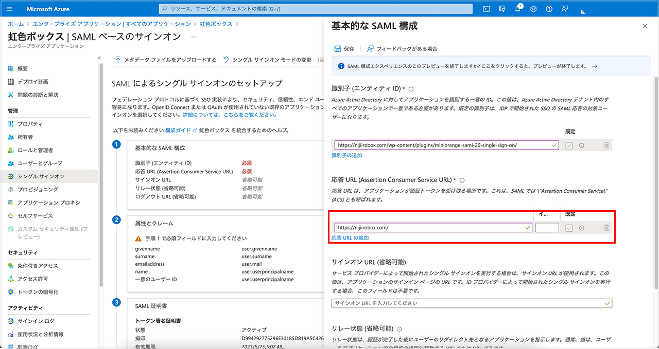This screenshot has height=349, width=659.
Task: Click 識別子の追加 link
Action: click(346, 155)
